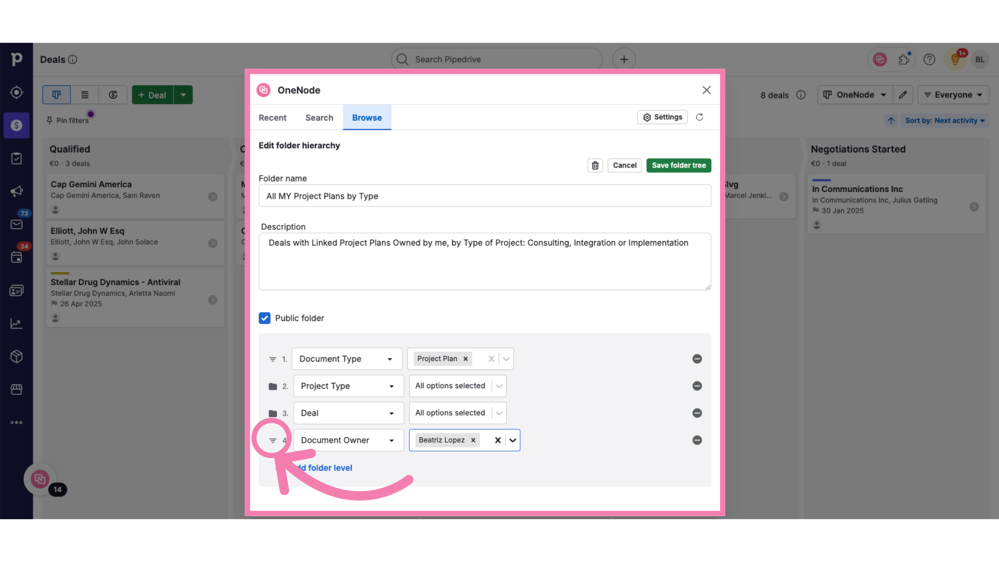Click the folder name input field
This screenshot has width=999, height=562.
click(x=485, y=196)
